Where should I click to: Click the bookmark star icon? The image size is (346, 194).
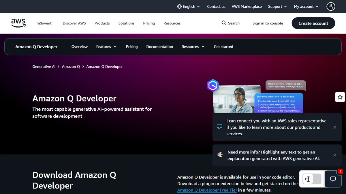[x=340, y=97]
